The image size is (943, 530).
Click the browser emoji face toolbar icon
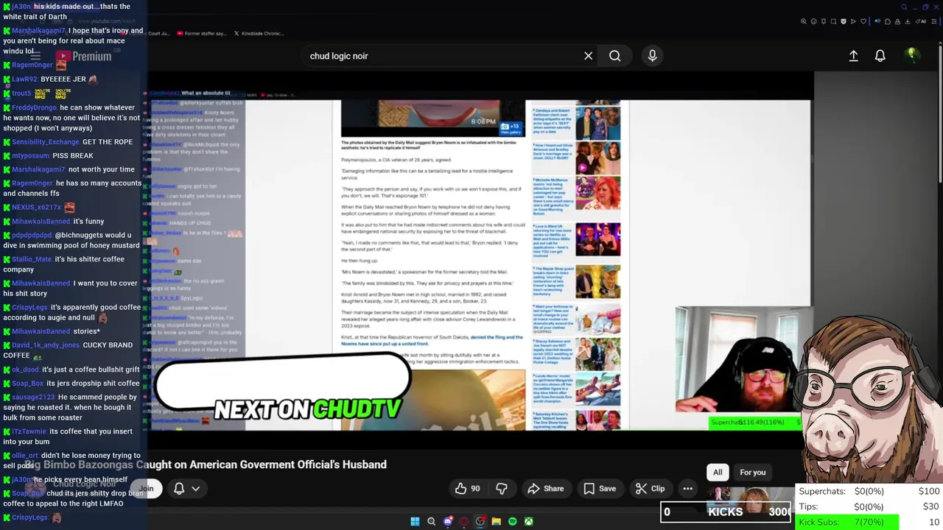[x=813, y=21]
